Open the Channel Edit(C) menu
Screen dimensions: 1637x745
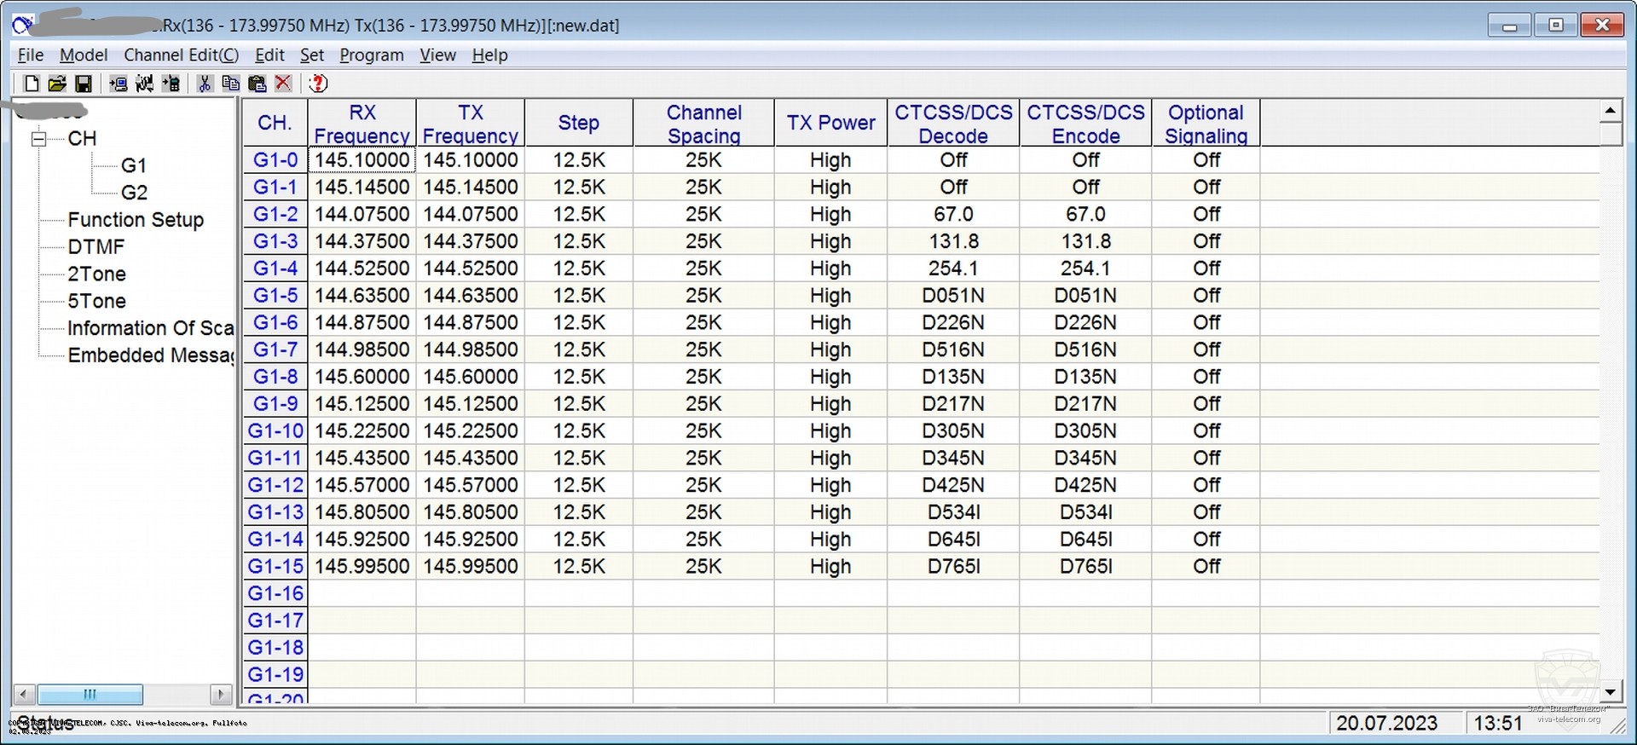click(181, 55)
